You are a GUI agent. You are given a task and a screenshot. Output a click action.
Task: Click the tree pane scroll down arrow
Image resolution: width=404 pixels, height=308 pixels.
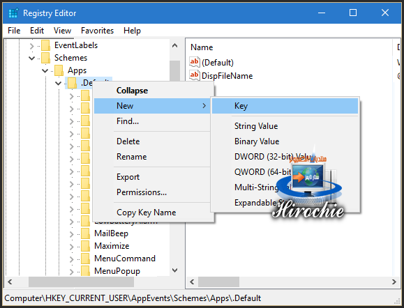click(x=175, y=270)
